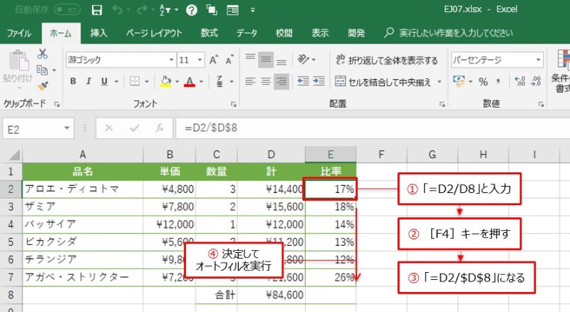Click the yellow fill color swatch
This screenshot has height=312, width=570.
(165, 81)
